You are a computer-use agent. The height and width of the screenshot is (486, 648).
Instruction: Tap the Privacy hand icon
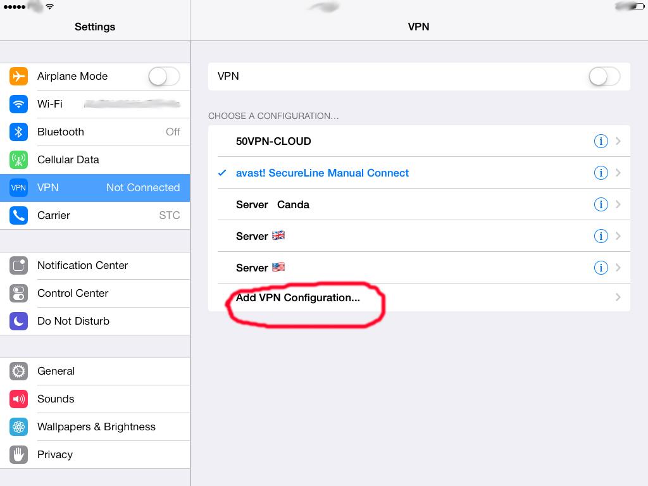coord(18,454)
